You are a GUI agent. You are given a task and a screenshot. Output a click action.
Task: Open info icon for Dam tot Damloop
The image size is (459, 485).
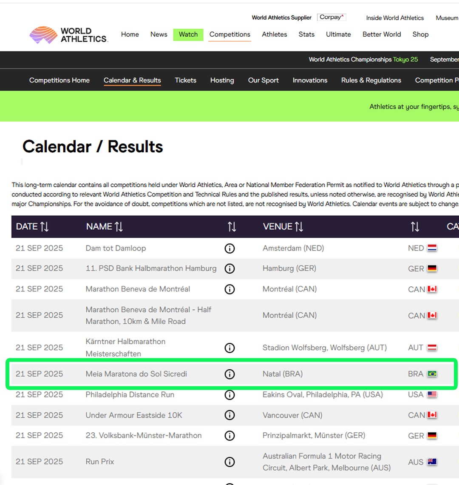tap(229, 248)
